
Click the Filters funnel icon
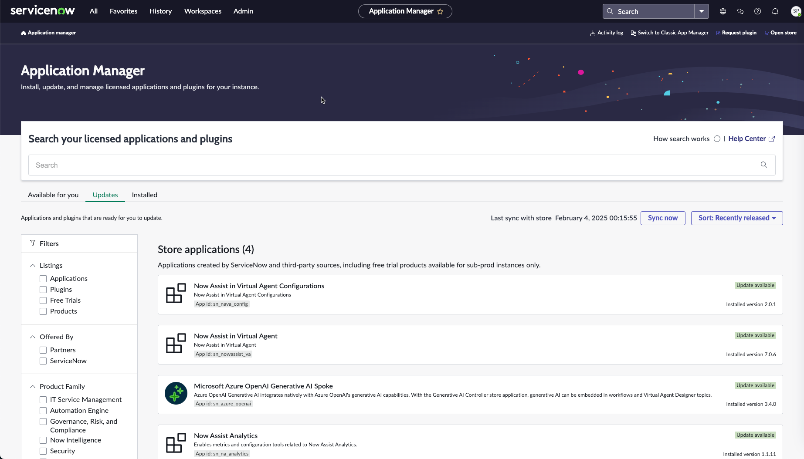pos(33,243)
